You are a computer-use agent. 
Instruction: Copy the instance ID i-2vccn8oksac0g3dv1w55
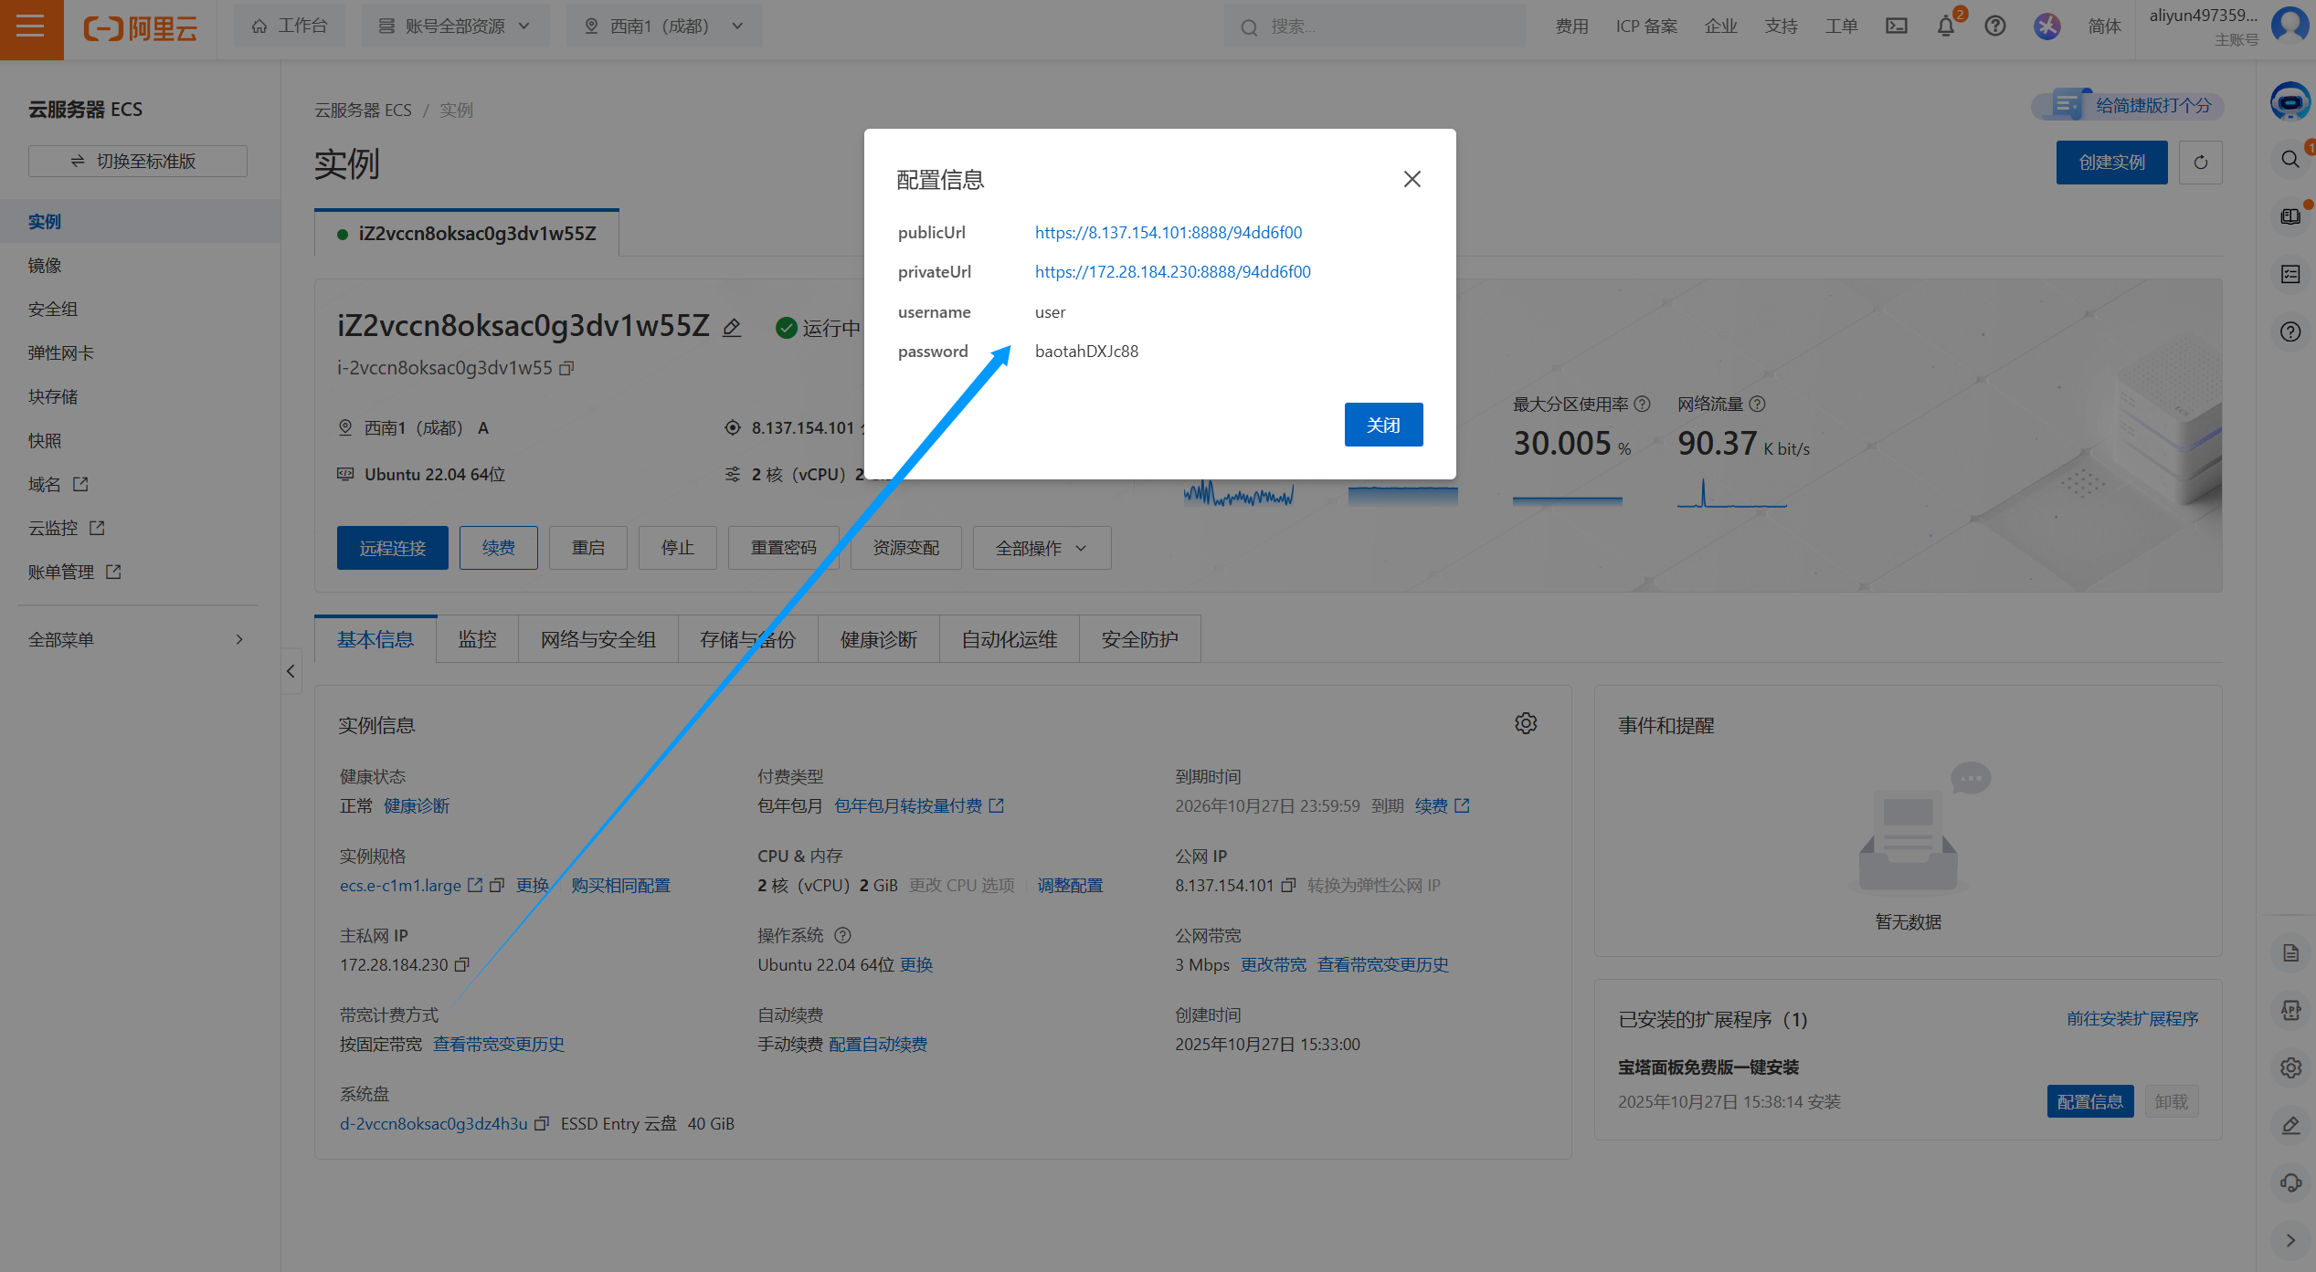click(566, 368)
